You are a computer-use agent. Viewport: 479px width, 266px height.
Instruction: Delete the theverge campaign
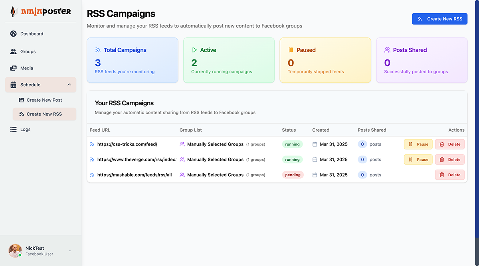pos(450,160)
